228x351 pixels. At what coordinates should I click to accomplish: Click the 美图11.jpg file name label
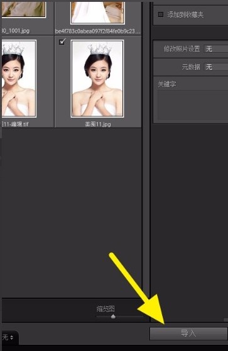pos(98,124)
